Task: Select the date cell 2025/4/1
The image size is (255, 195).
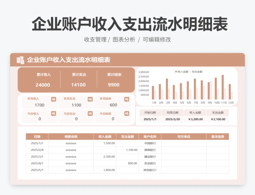Action: point(37,163)
